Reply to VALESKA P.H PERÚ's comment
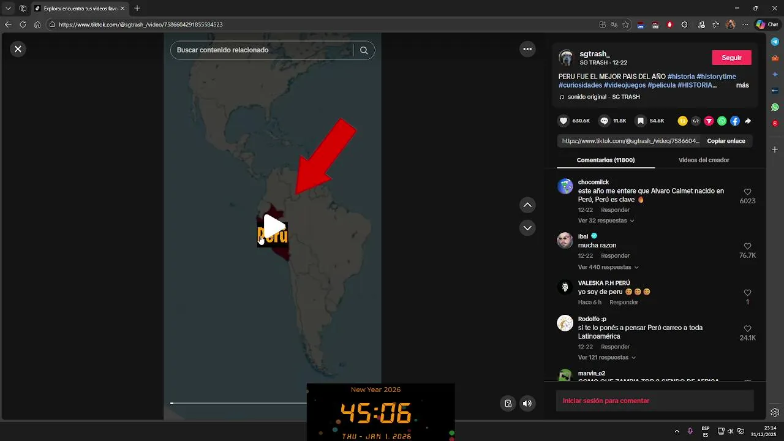The image size is (784, 441). 624,302
